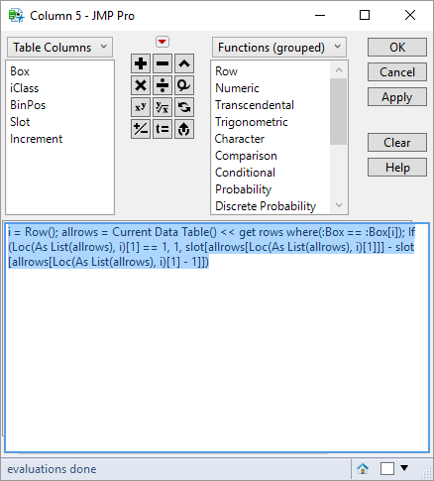Viewport: 434px width, 481px height.
Task: Select the Increment column in list
Action: pyautogui.click(x=36, y=139)
